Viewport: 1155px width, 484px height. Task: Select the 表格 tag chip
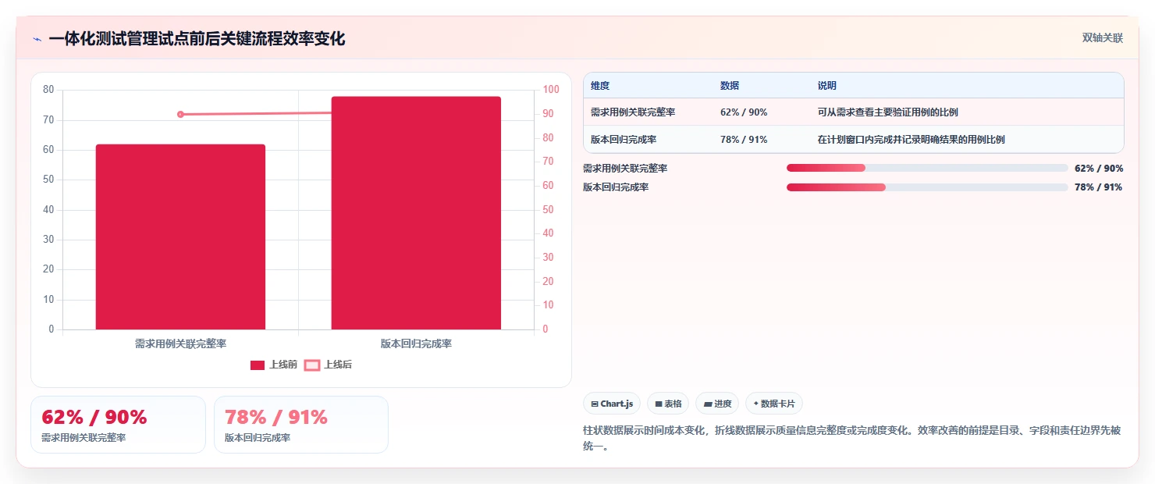click(668, 404)
